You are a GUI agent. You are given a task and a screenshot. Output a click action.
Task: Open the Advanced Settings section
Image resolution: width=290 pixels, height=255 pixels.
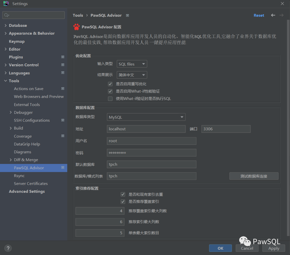click(27, 191)
